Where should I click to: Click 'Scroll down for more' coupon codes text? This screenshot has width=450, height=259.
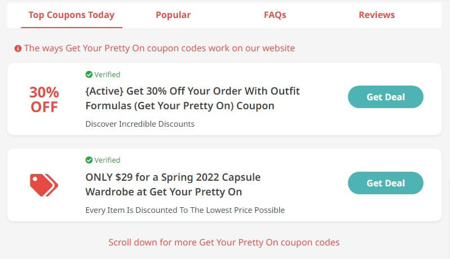(224, 243)
